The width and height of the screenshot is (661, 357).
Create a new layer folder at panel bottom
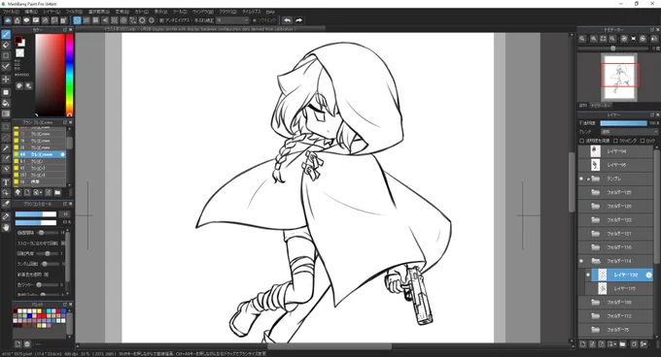[623, 344]
